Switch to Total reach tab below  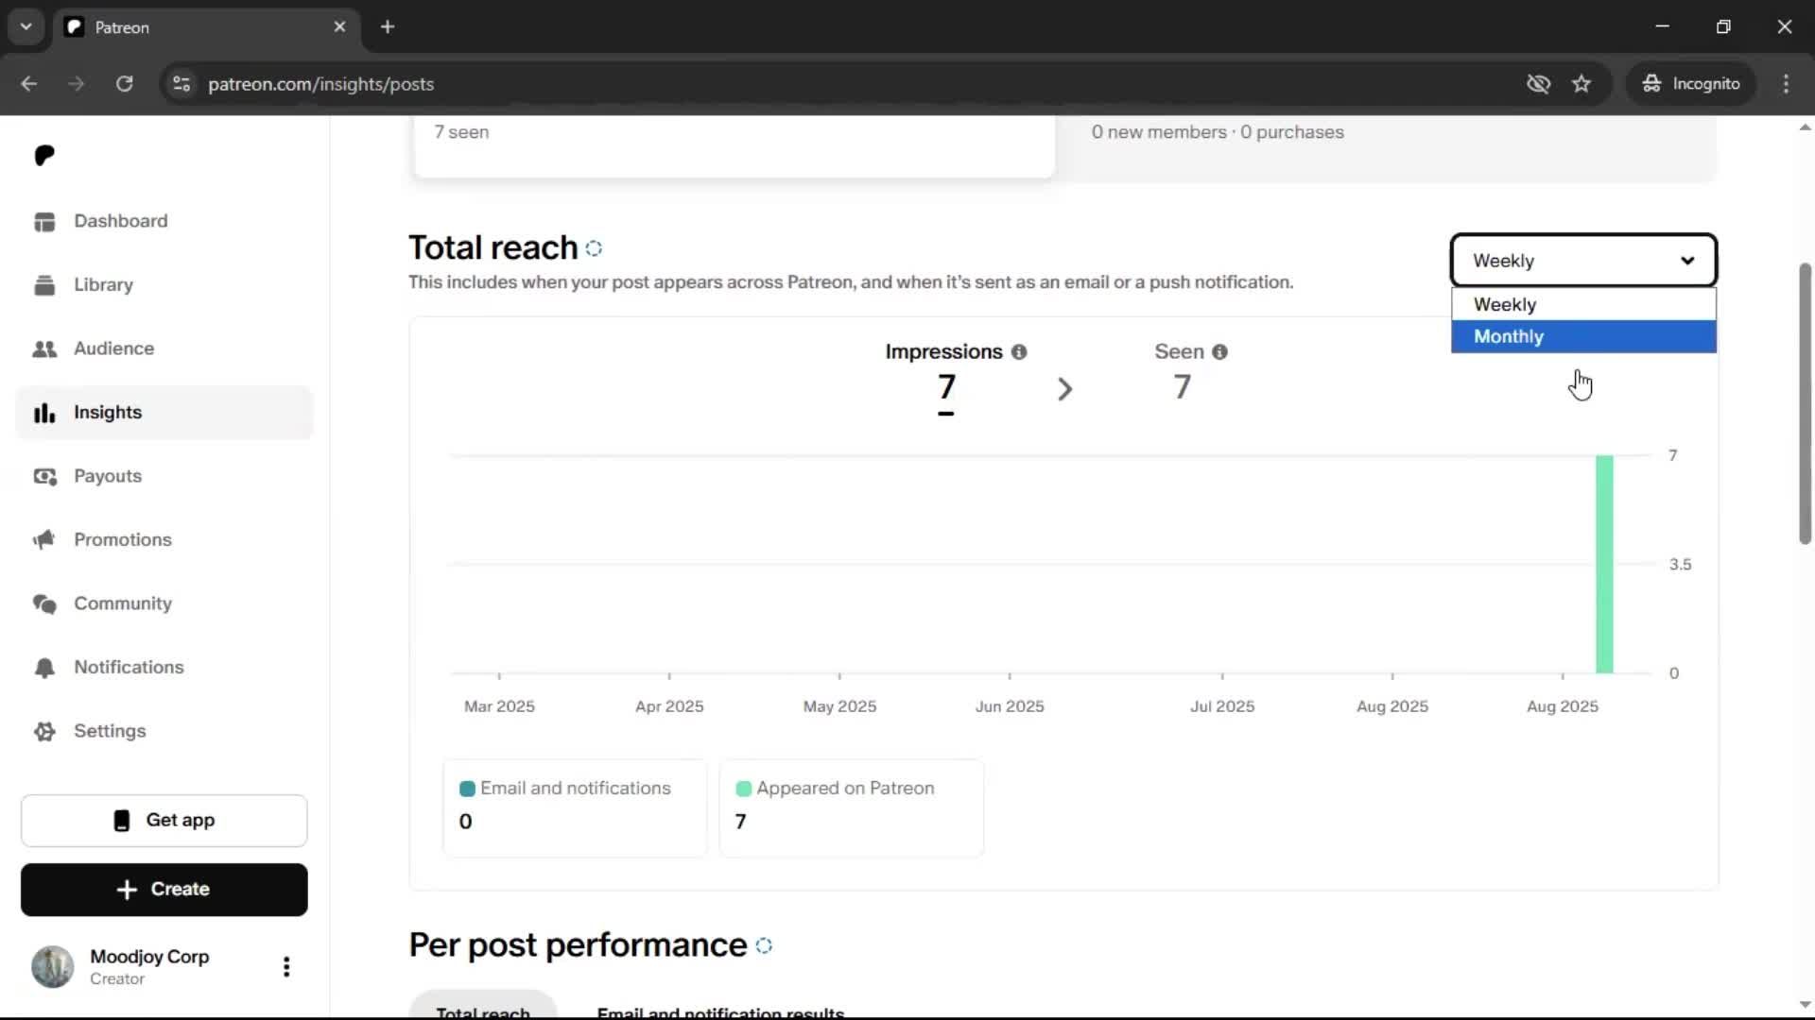click(483, 1011)
